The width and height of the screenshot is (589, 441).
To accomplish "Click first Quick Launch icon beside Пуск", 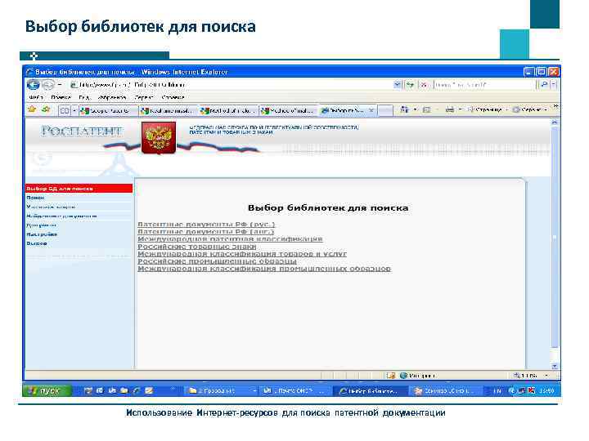I will point(88,390).
